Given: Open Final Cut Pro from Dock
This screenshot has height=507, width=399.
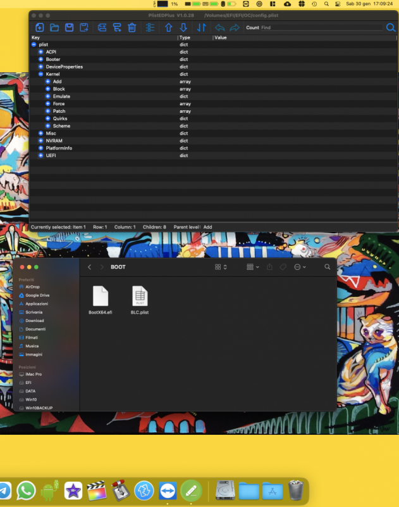Looking at the screenshot, I should point(97,491).
